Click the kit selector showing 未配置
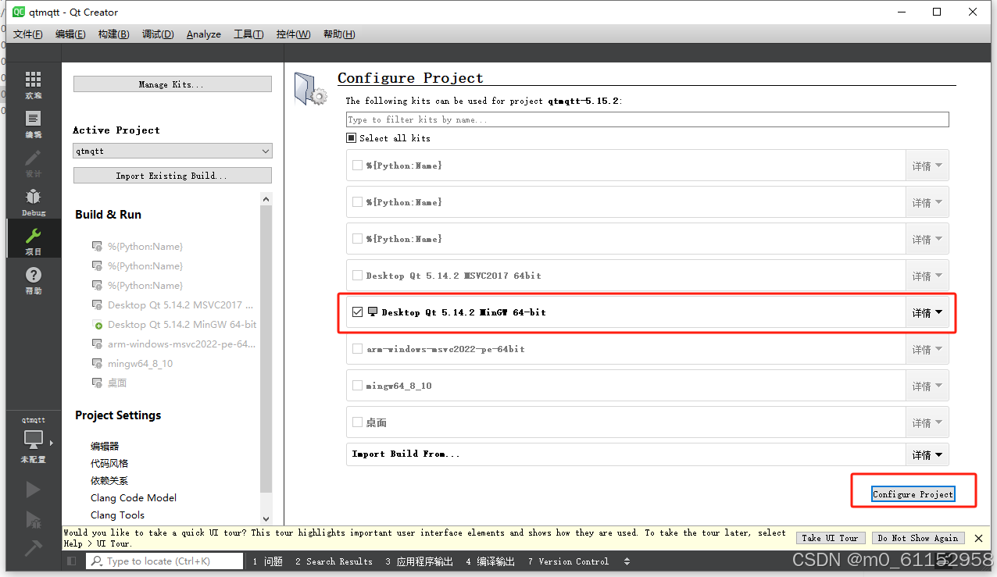The height and width of the screenshot is (577, 997). [x=33, y=441]
